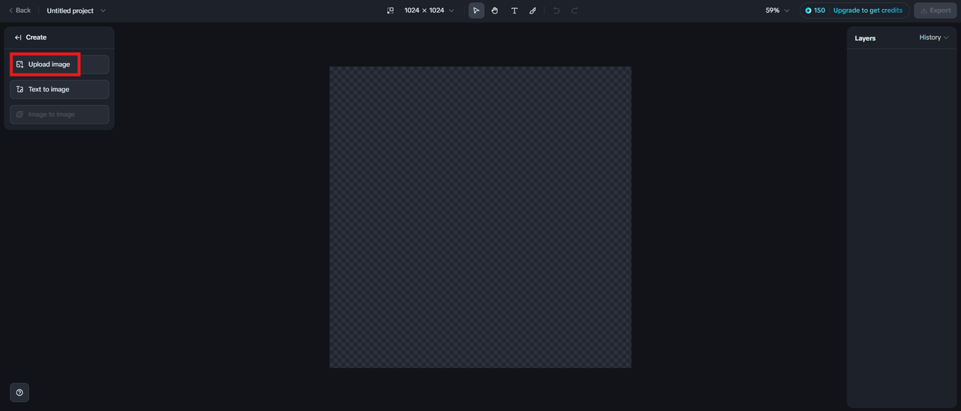The width and height of the screenshot is (961, 411).
Task: Choose the brush drawing tool
Action: click(x=532, y=10)
